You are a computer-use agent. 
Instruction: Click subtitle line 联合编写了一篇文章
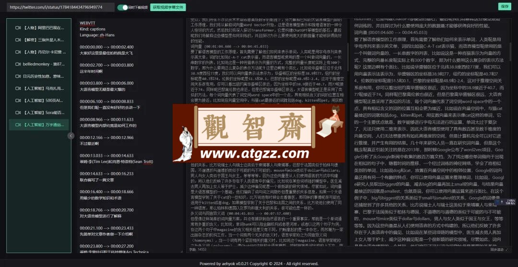point(97,180)
